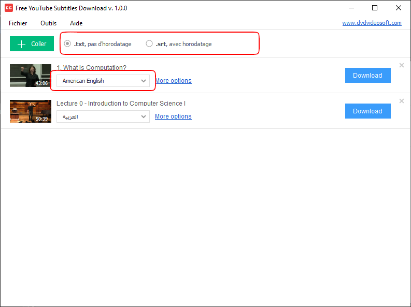
Task: Click the 43:06 video thumbnail
Action: click(31, 76)
